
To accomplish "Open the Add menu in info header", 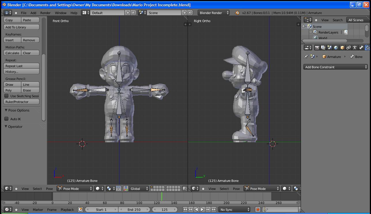I will [33, 13].
